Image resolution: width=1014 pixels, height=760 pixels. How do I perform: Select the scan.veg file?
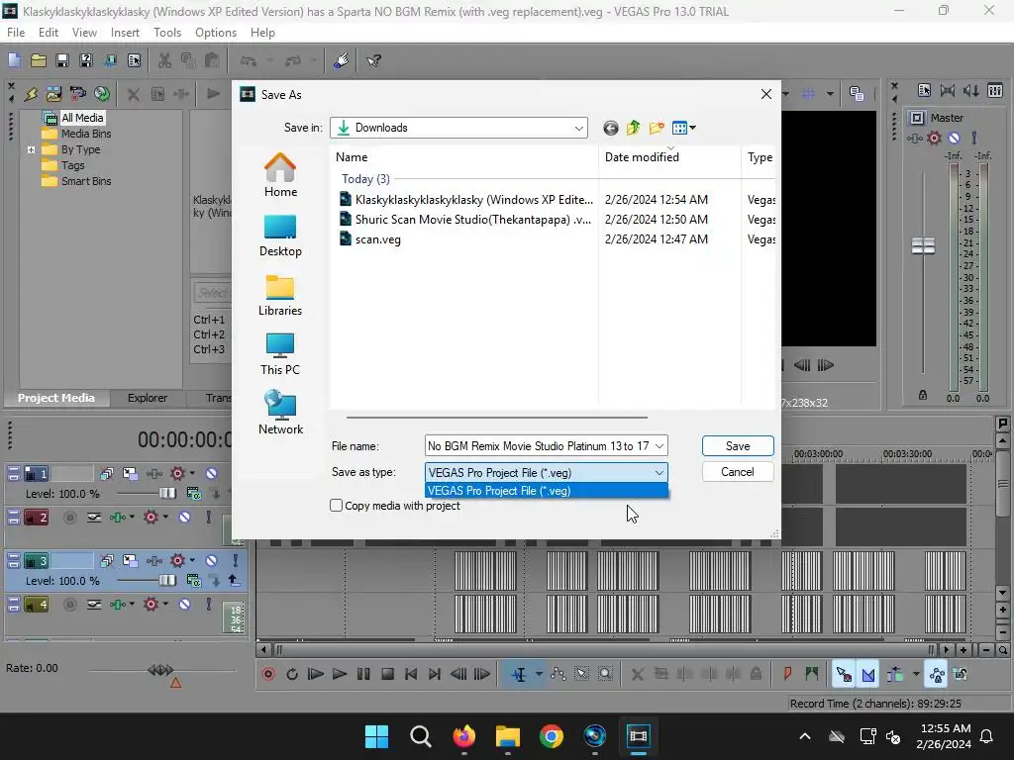click(370, 239)
